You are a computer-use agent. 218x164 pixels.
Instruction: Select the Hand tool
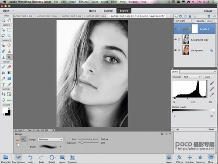click(9, 21)
